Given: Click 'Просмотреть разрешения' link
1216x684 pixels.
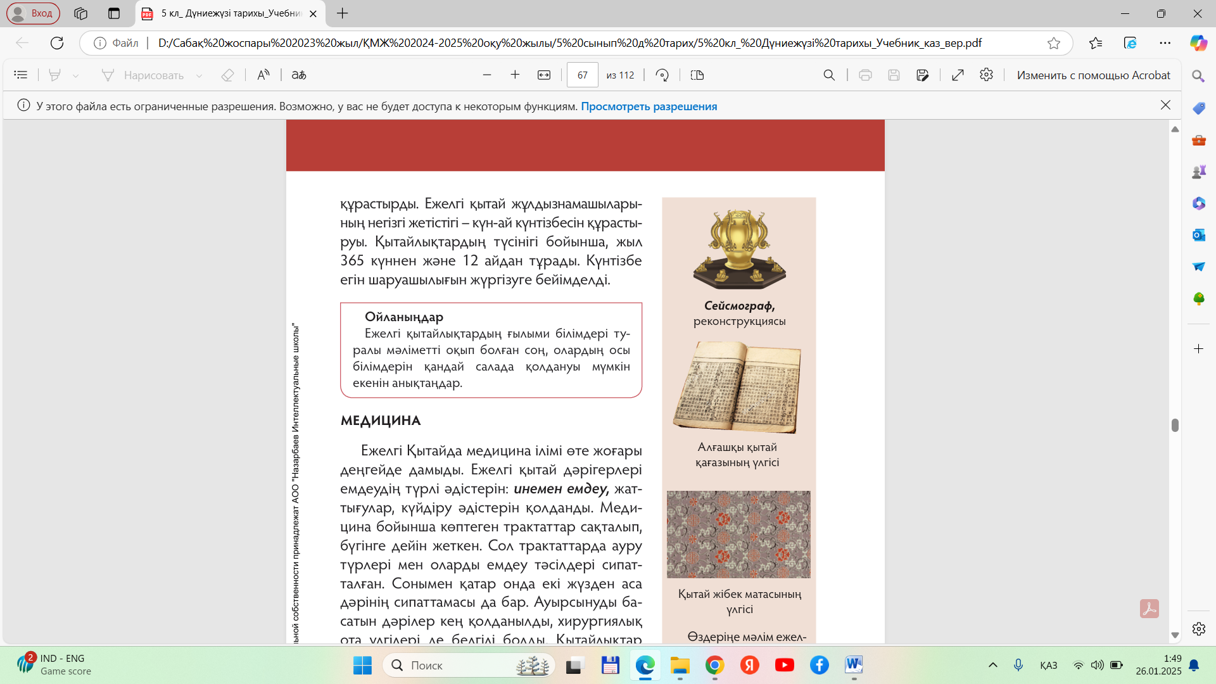Looking at the screenshot, I should click(649, 106).
